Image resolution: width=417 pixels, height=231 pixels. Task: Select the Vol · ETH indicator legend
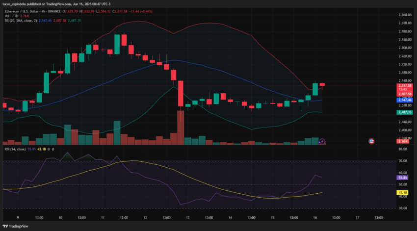(11, 16)
